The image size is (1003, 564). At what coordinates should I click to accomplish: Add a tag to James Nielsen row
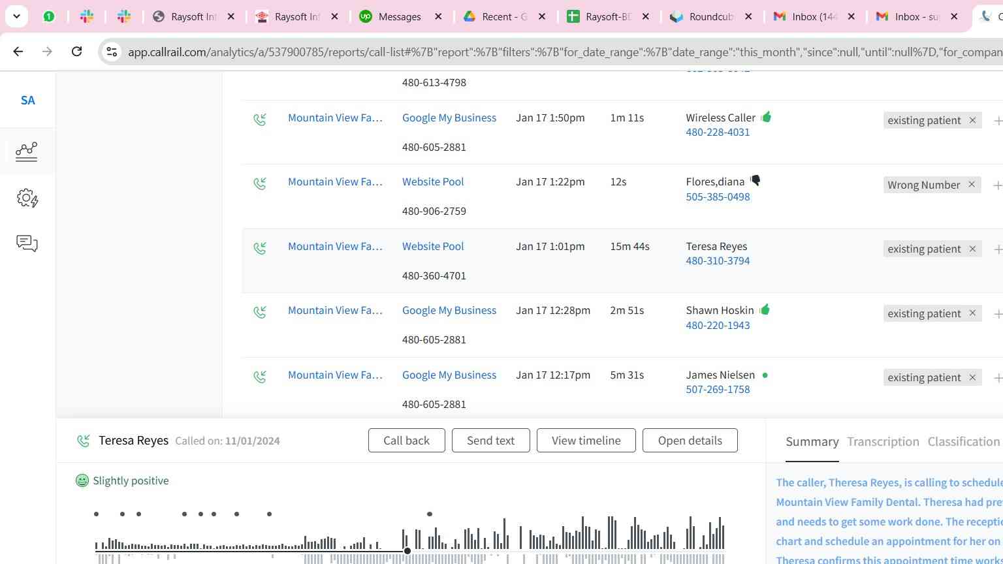[997, 378]
